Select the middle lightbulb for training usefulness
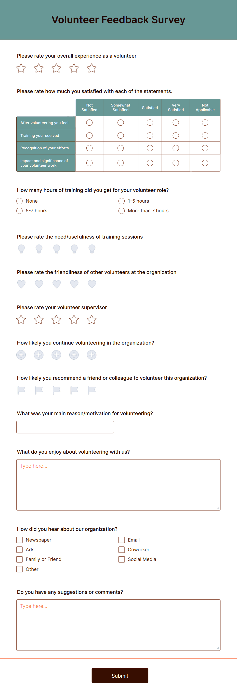The height and width of the screenshot is (696, 237). [56, 249]
